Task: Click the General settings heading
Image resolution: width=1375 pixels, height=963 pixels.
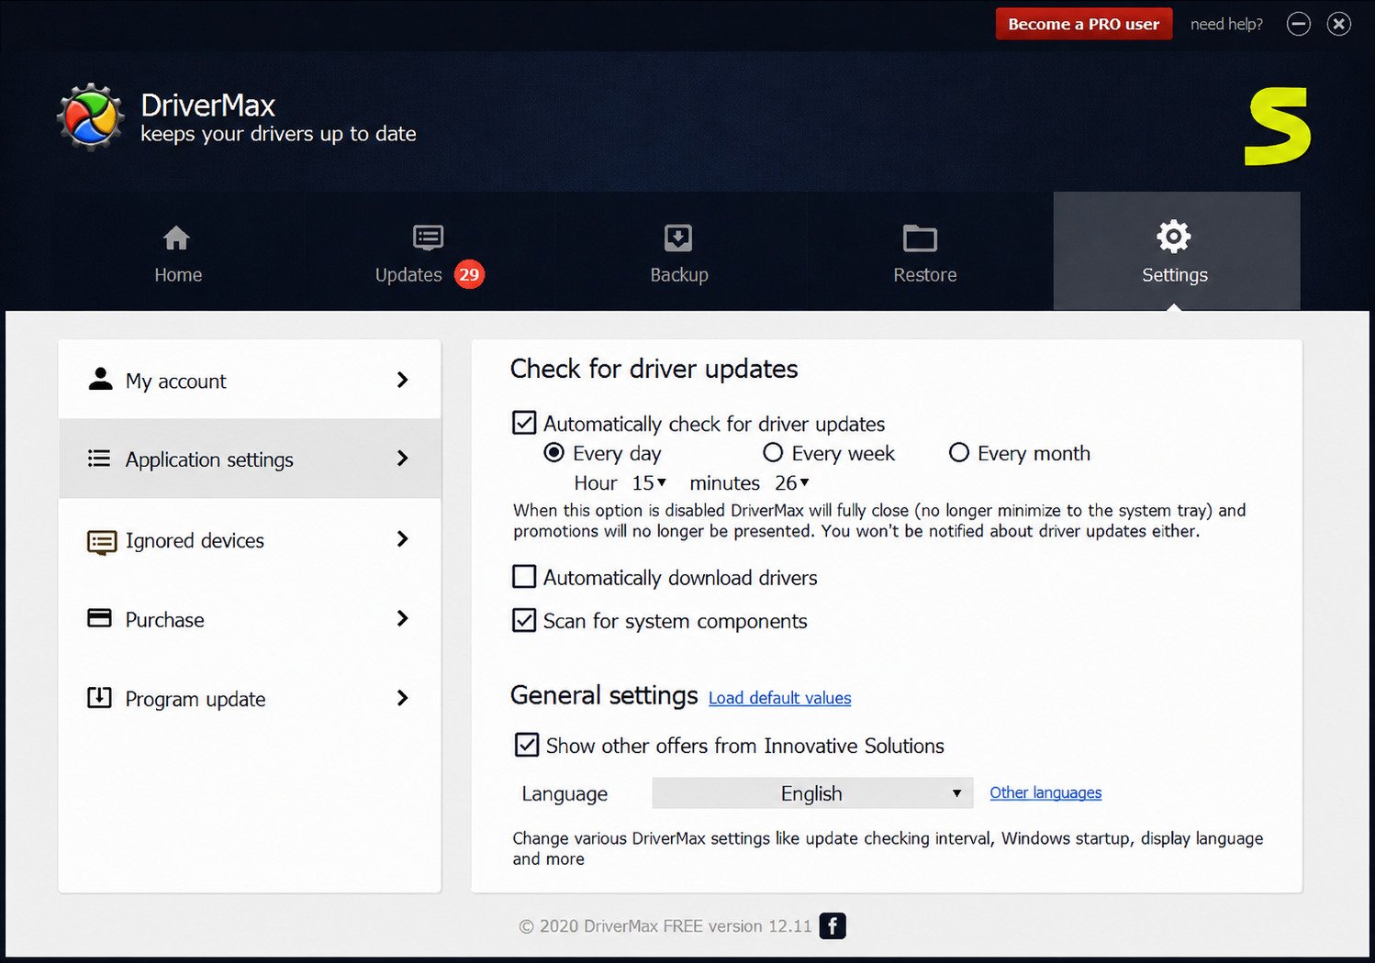Action: coord(604,695)
